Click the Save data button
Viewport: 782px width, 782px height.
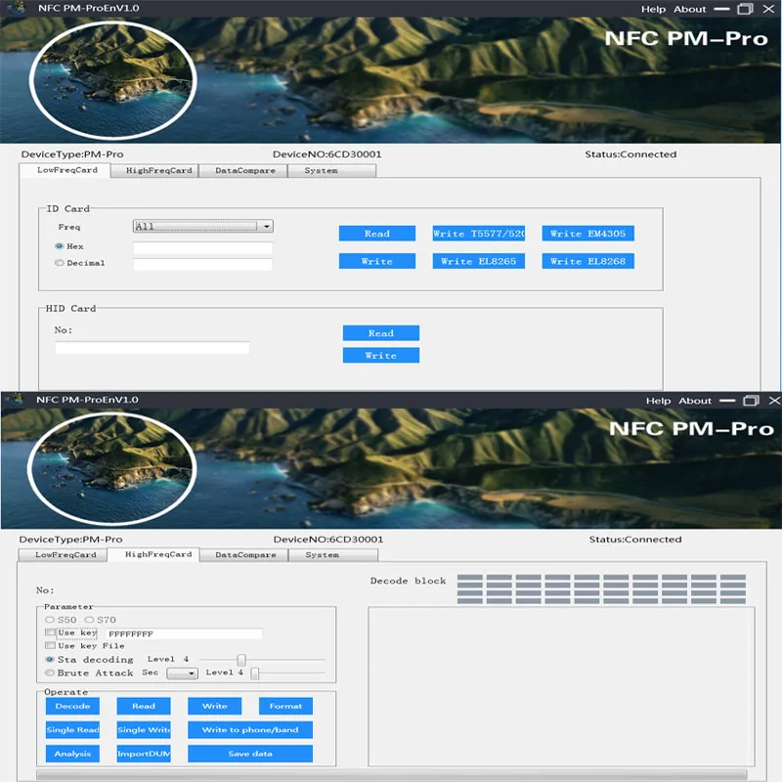click(x=250, y=754)
